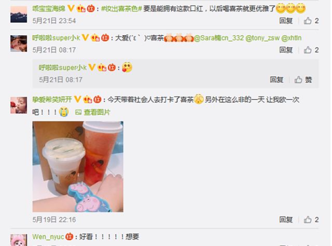The width and height of the screenshot is (332, 246).
Task: Like the 乖宝宝海绵 comment with thumbs-up
Action: pyautogui.click(x=311, y=21)
